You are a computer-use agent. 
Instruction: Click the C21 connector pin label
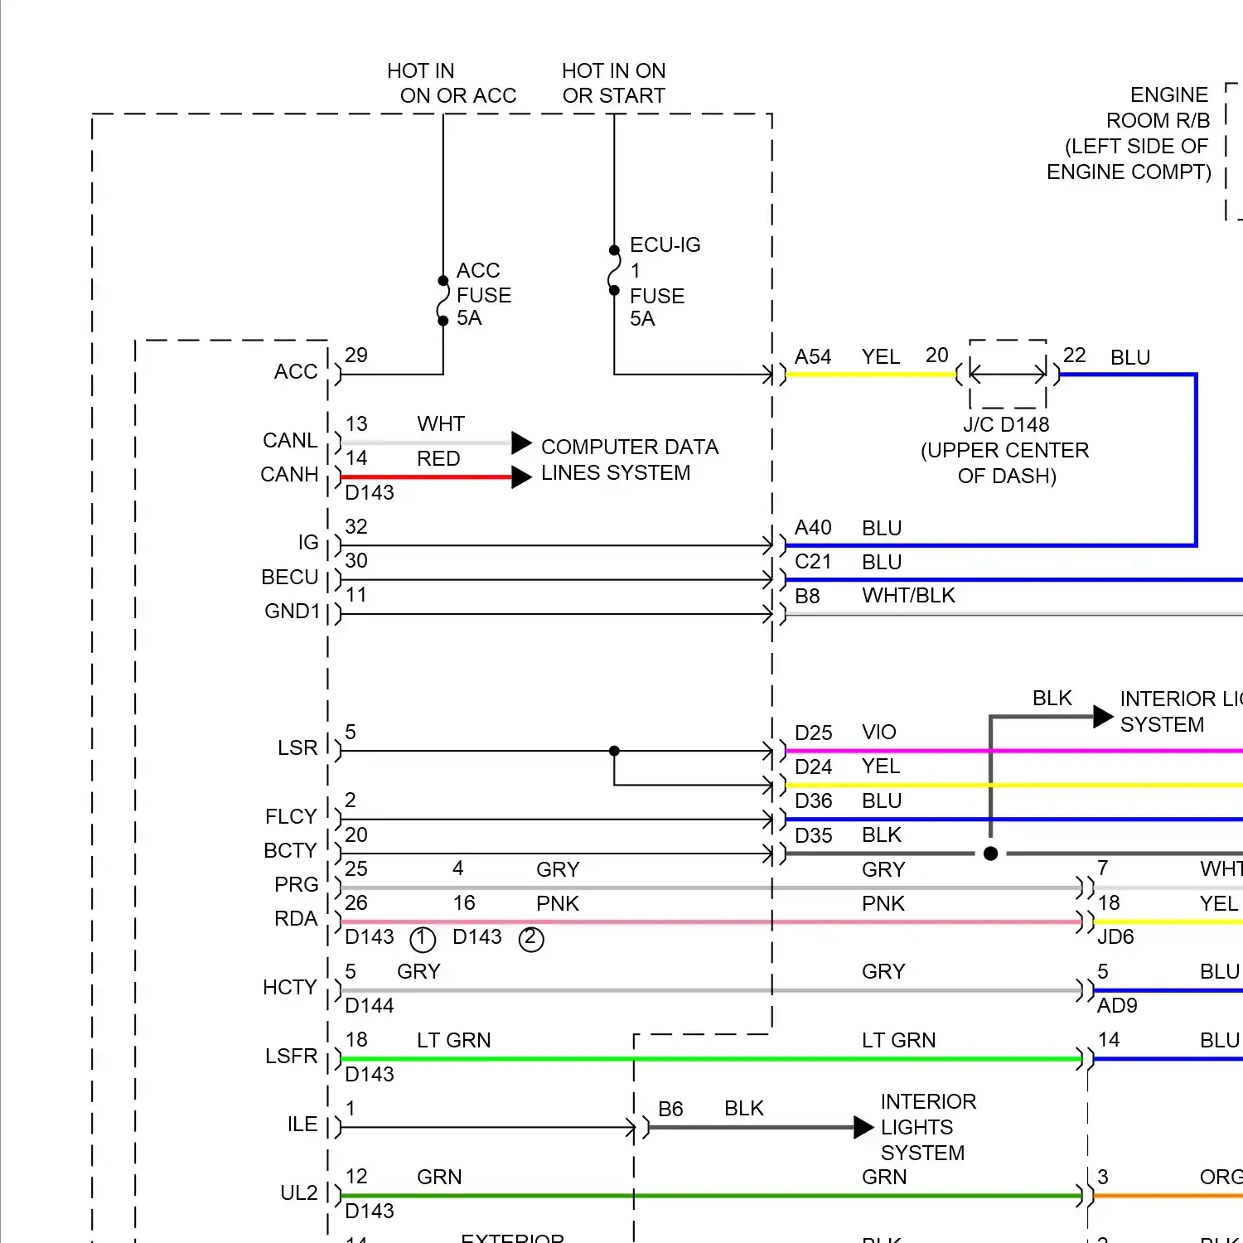click(813, 562)
